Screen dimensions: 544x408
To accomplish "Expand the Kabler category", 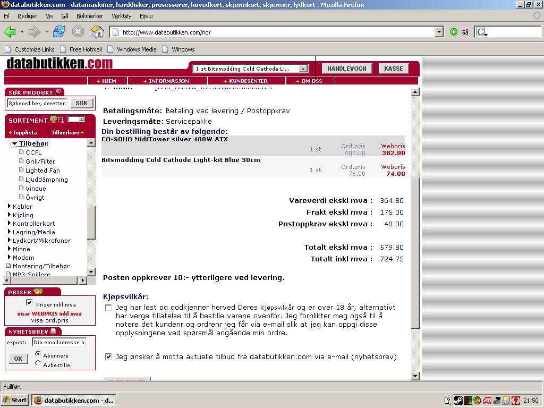I will [x=10, y=206].
